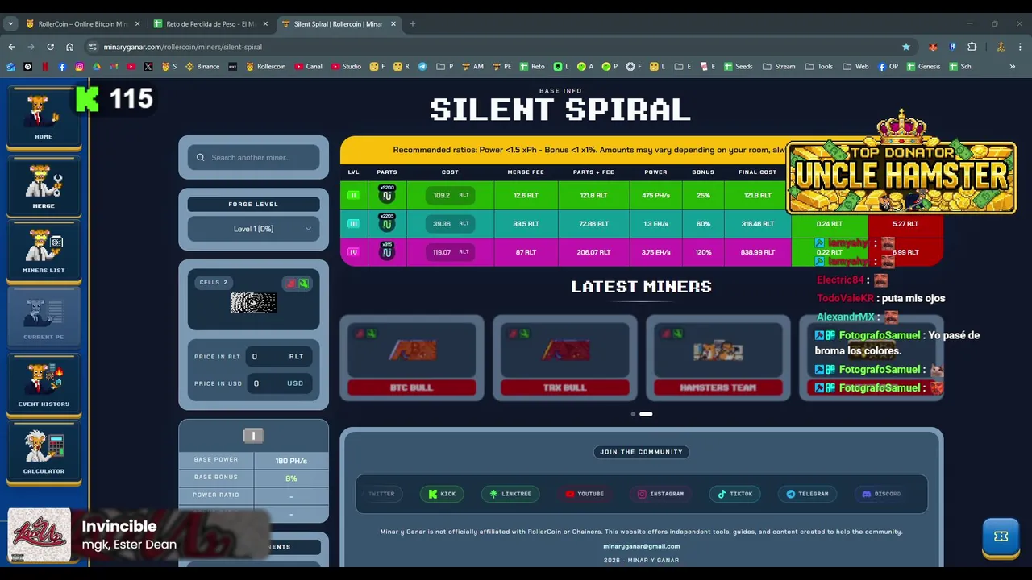1032x580 pixels.
Task: Open the Discord community link
Action: (x=881, y=494)
